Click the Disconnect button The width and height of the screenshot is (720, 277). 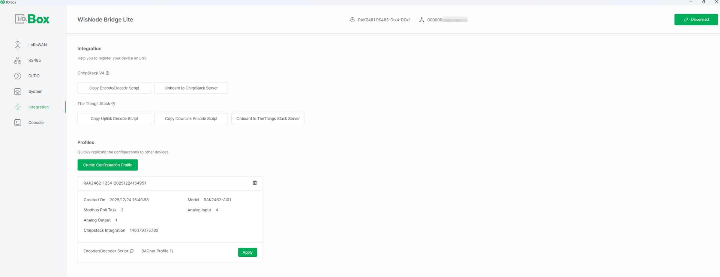(696, 20)
